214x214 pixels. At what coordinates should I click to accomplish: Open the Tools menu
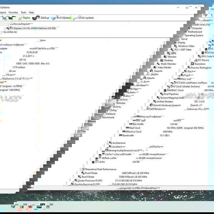tap(24, 12)
